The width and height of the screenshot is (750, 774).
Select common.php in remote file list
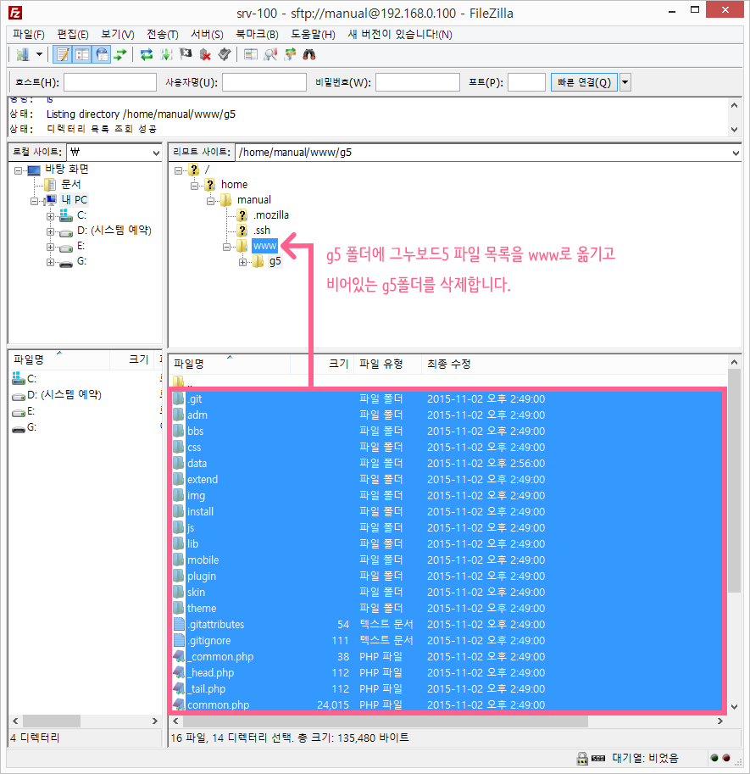point(448,704)
